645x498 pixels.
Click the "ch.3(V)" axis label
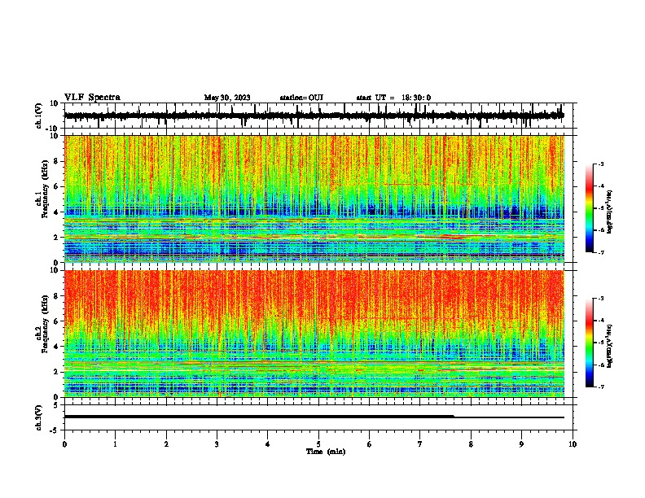click(39, 417)
